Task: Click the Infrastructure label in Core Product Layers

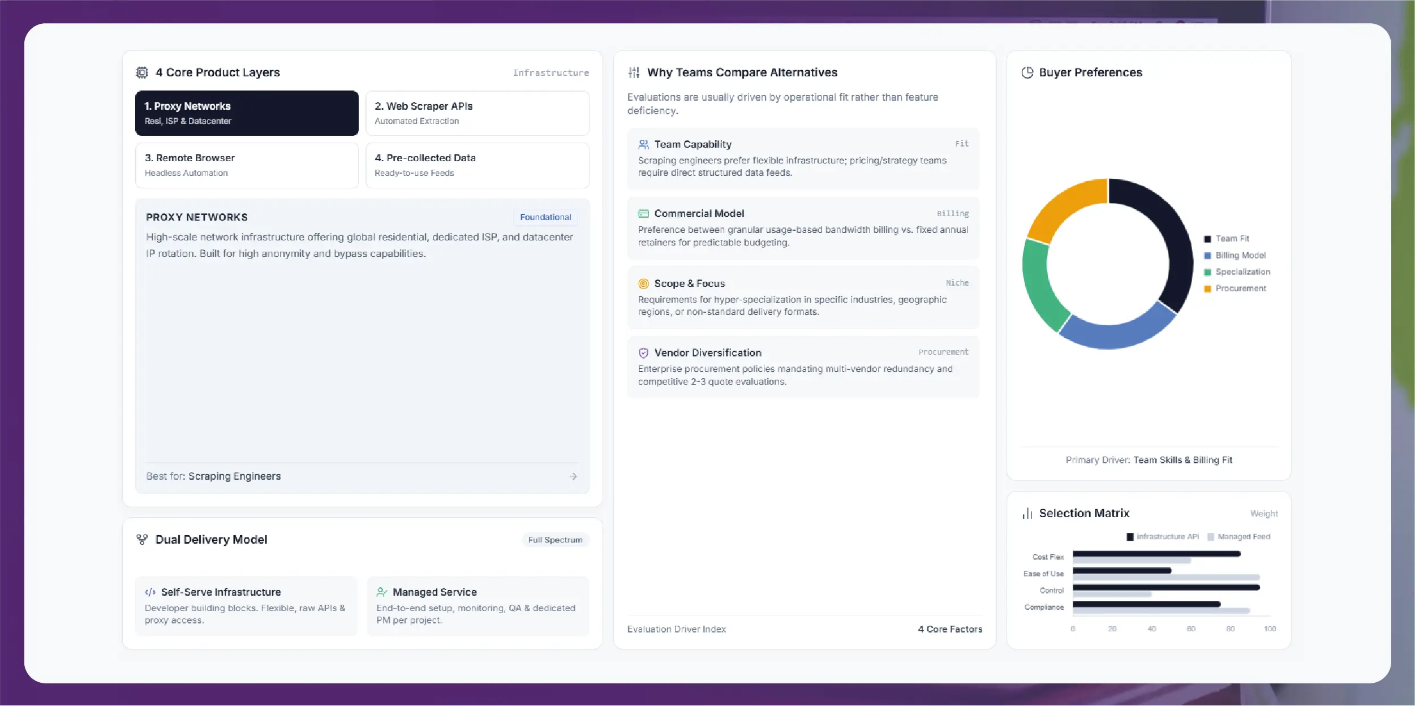Action: tap(550, 73)
